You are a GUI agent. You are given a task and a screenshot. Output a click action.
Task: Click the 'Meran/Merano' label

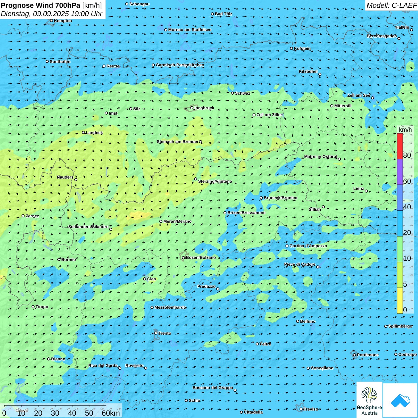(x=177, y=221)
